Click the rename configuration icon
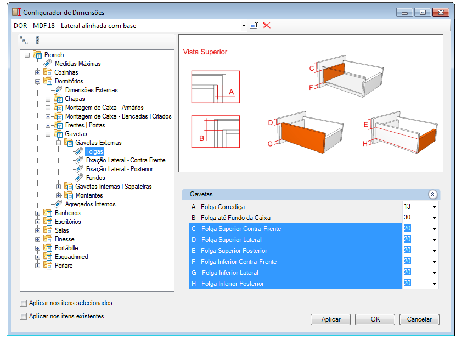The image size is (473, 338). [x=254, y=25]
